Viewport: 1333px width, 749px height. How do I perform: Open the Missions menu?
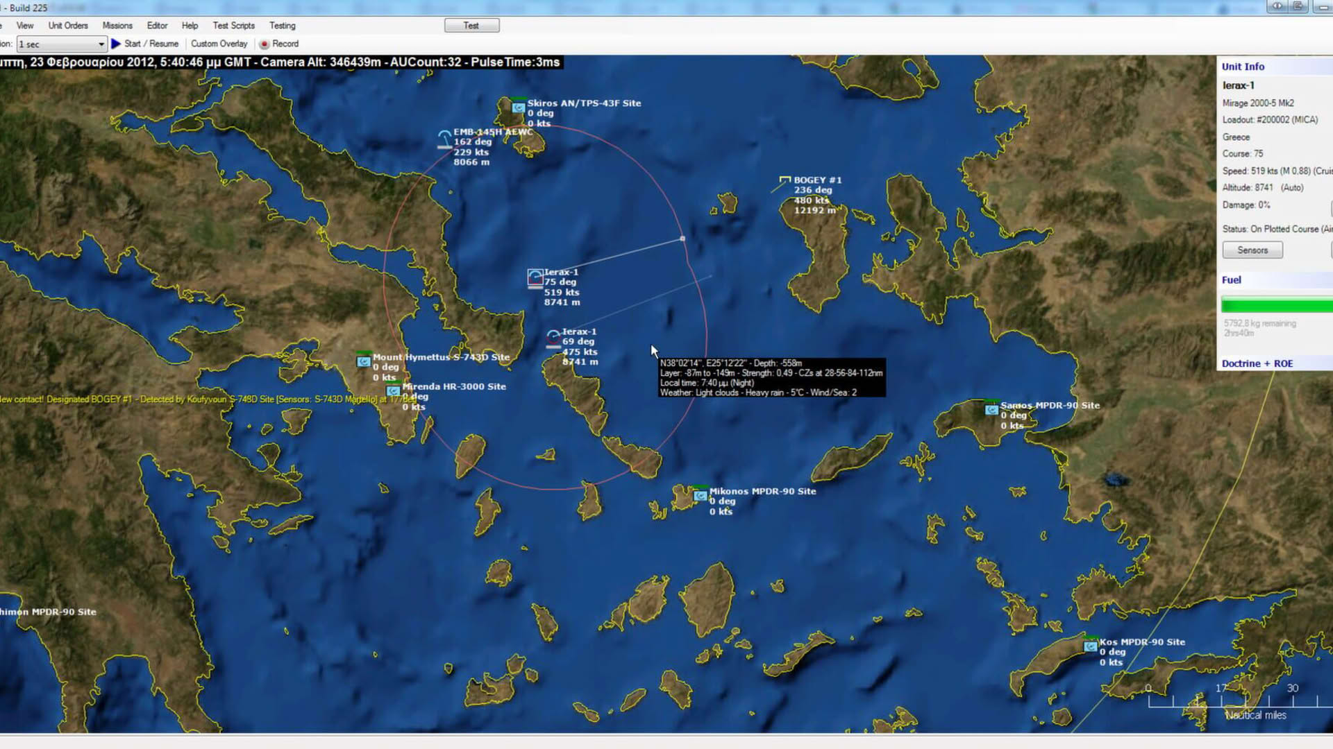pos(117,26)
